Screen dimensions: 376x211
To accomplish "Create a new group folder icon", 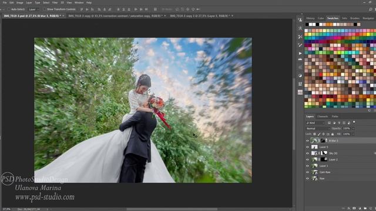I will pyautogui.click(x=365, y=209).
